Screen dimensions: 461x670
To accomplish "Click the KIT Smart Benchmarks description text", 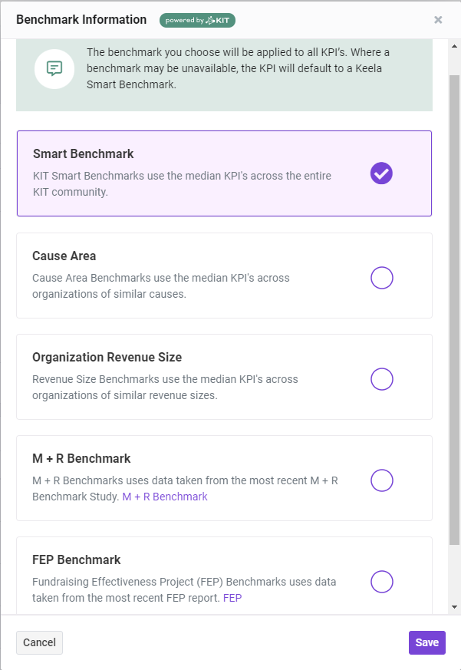I will click(x=182, y=183).
